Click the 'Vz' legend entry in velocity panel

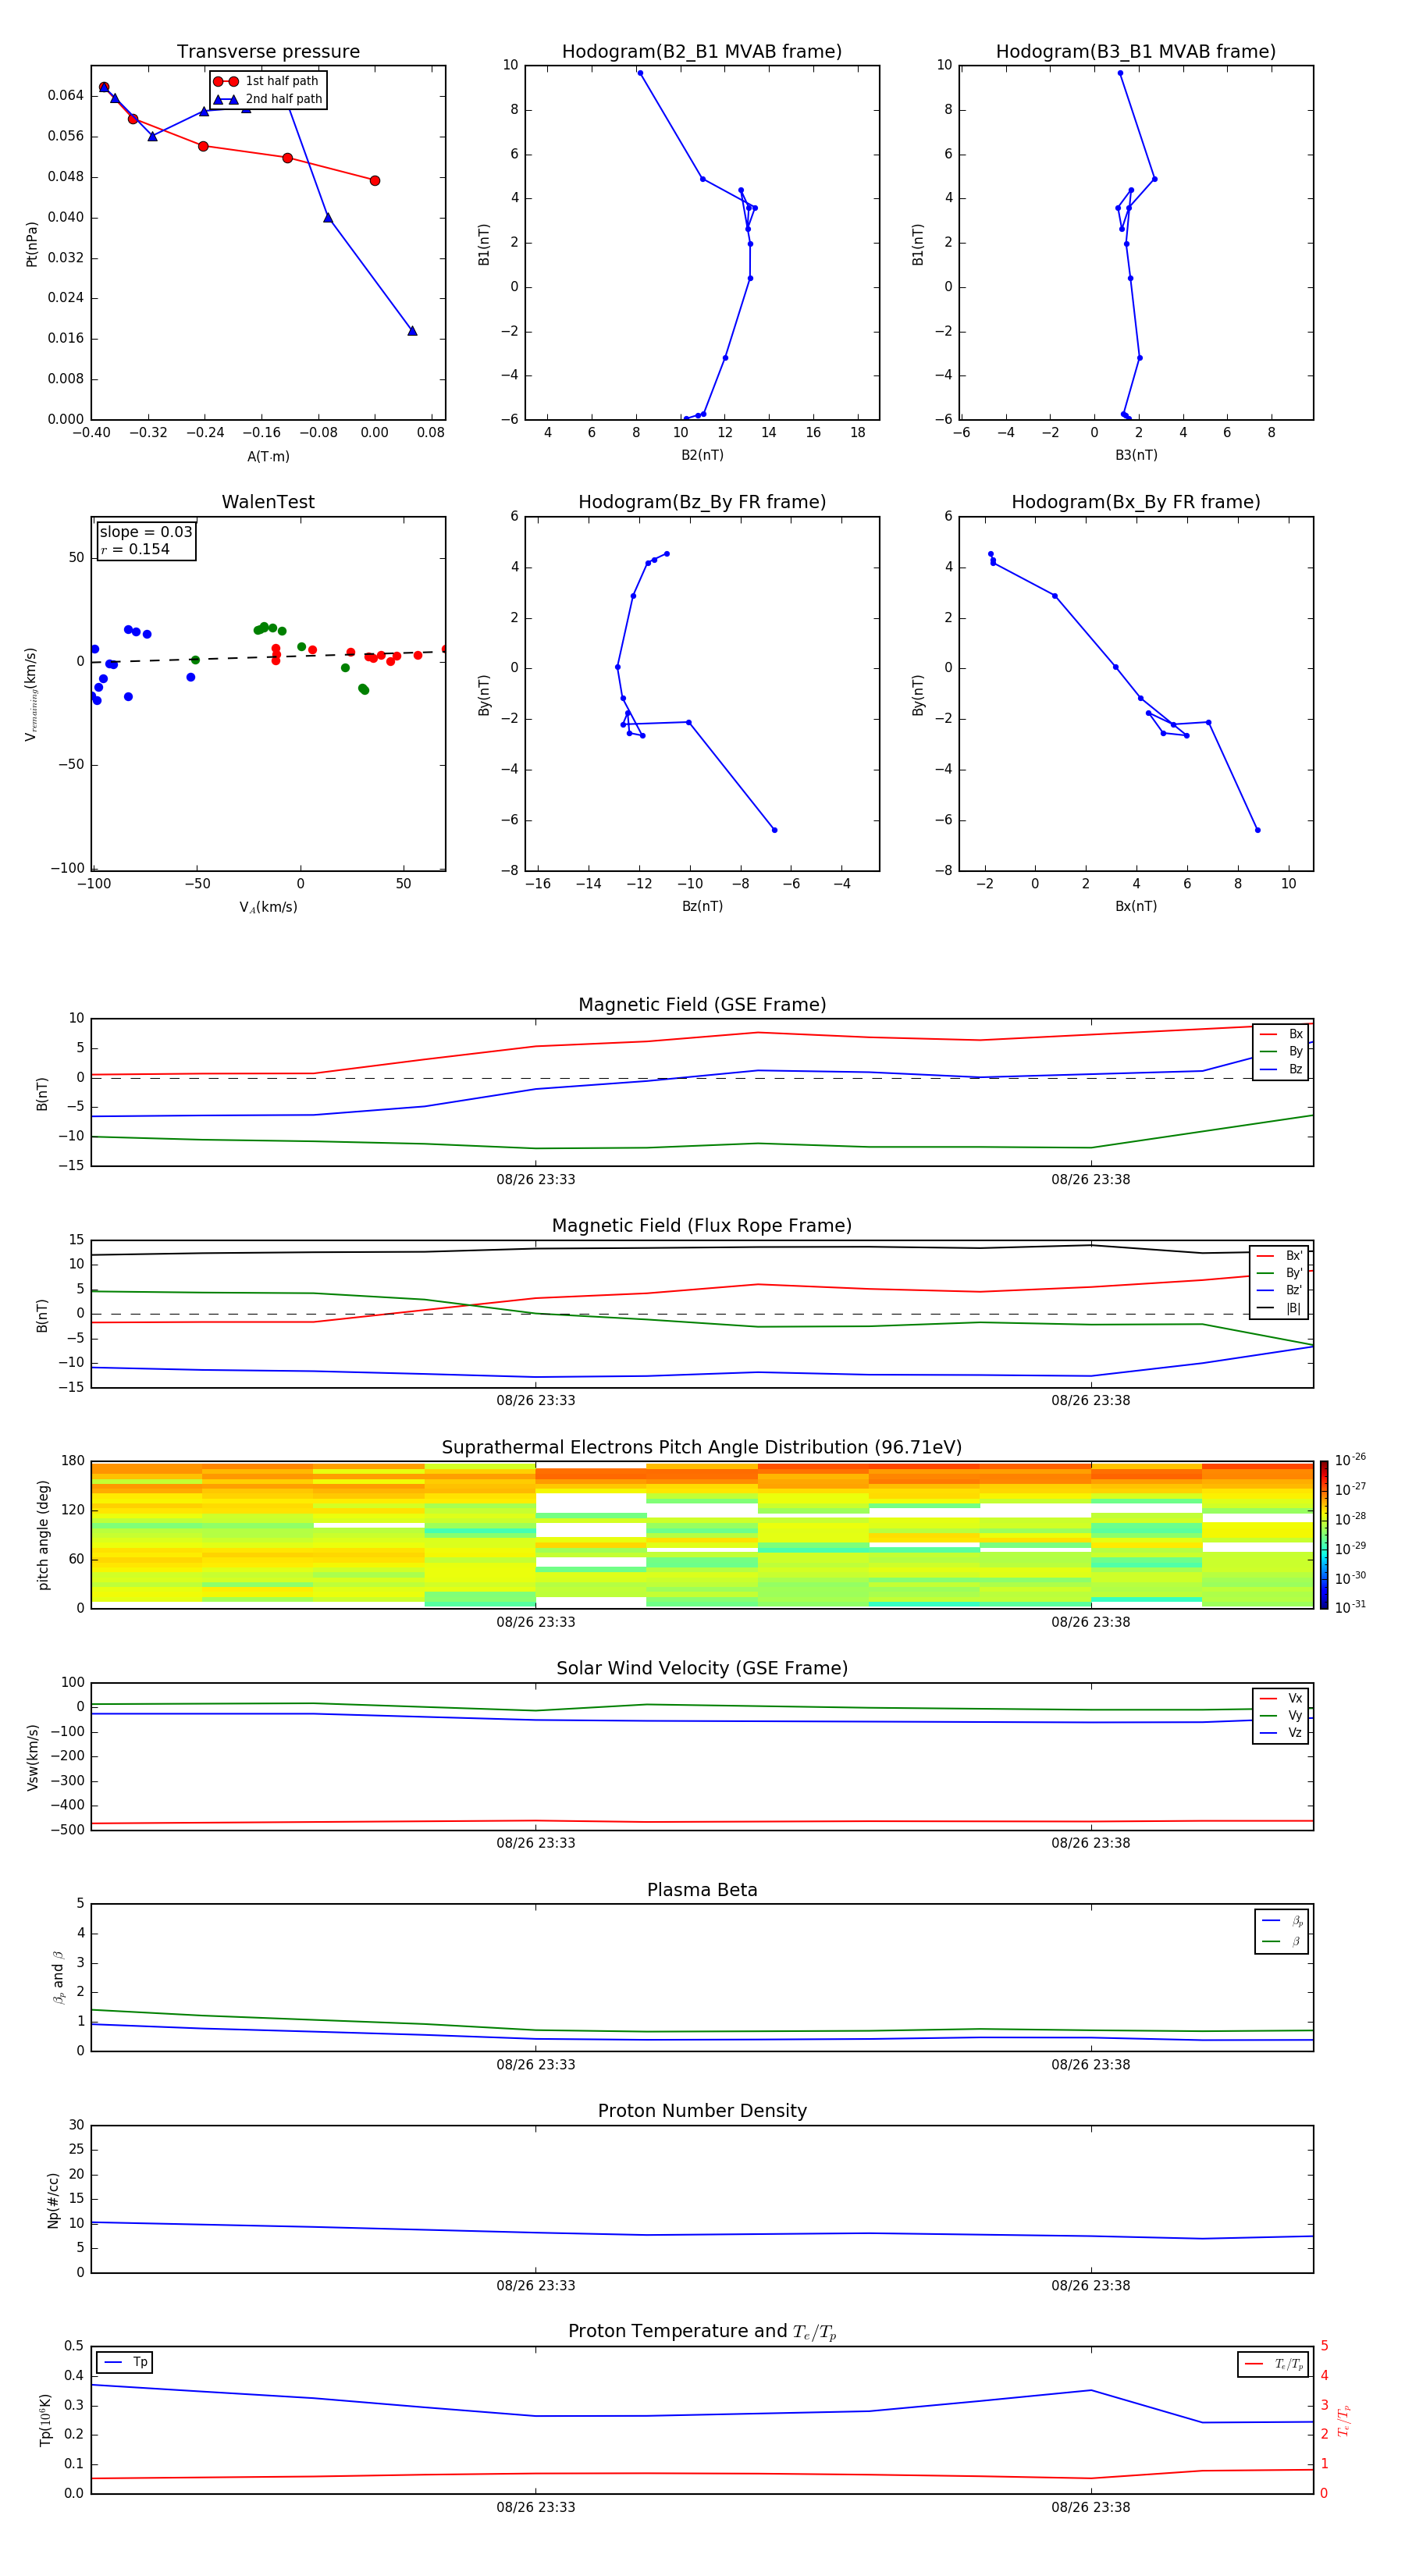tap(1281, 1732)
